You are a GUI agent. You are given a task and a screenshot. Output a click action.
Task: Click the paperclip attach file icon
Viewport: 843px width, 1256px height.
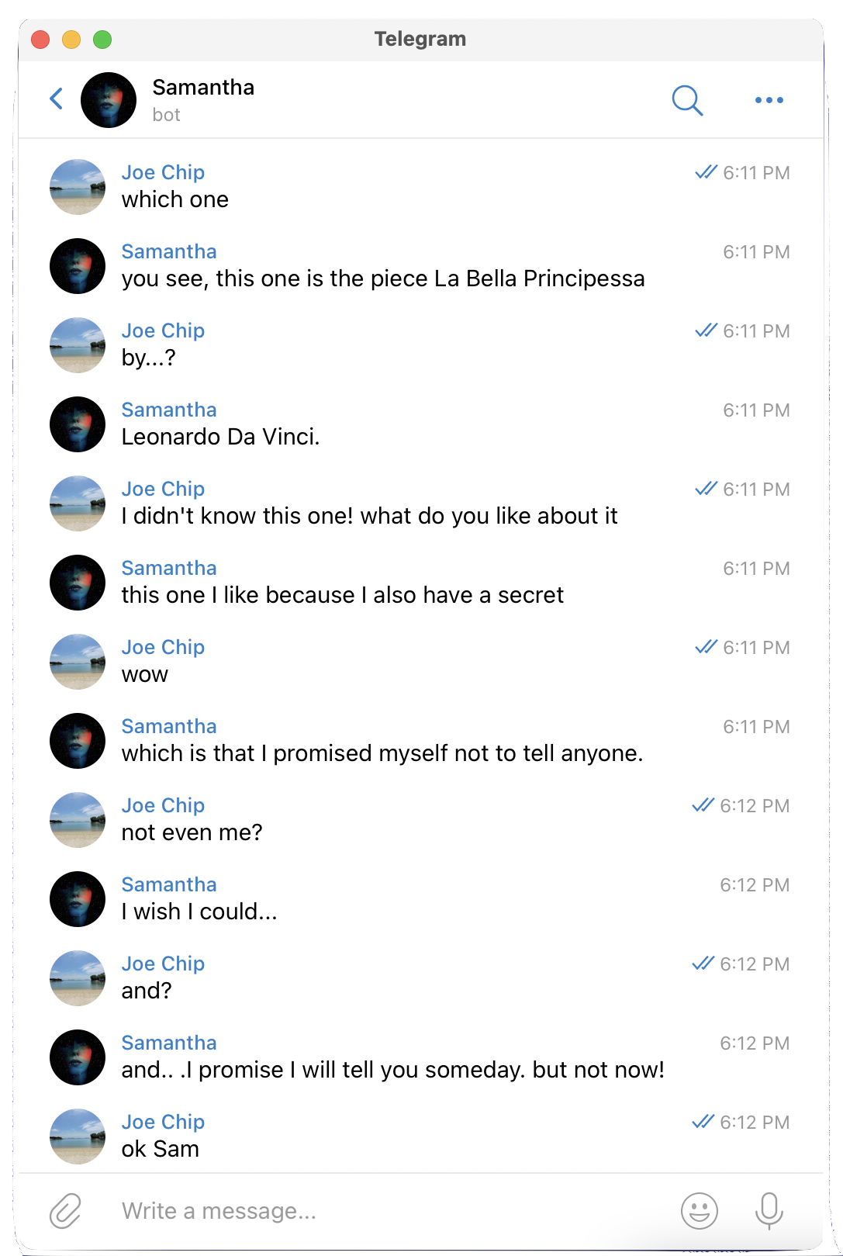pos(66,1211)
